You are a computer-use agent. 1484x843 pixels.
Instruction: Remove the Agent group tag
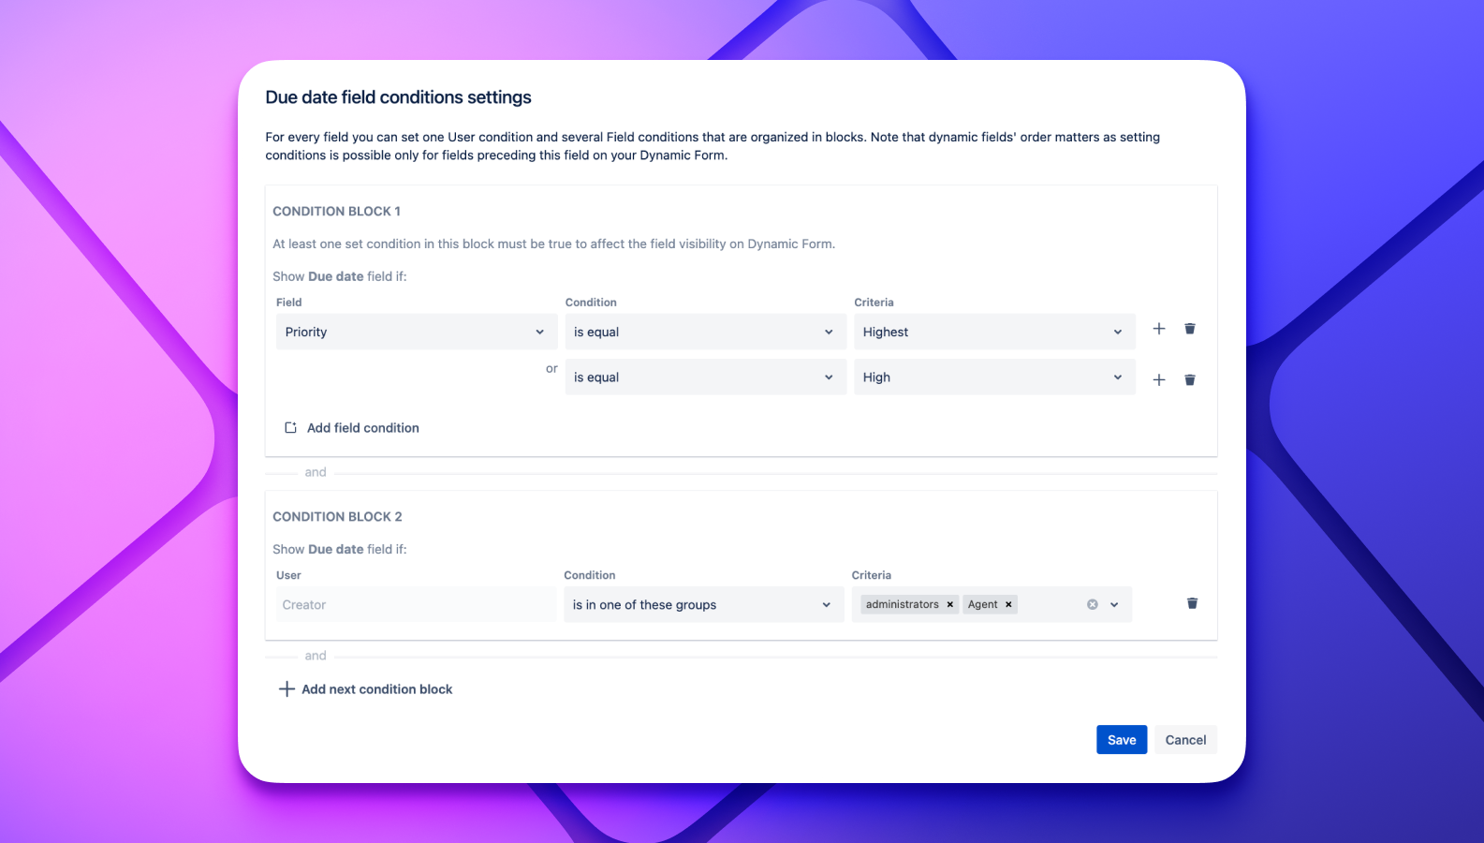(x=1008, y=605)
